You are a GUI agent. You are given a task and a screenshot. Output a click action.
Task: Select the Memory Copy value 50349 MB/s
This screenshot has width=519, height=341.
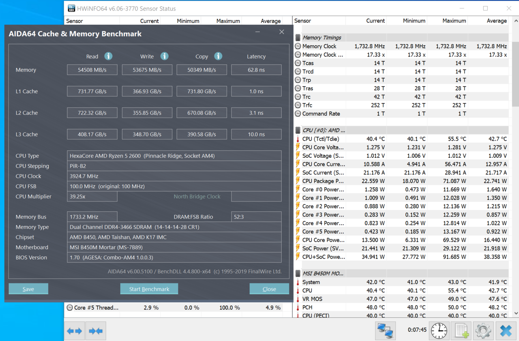(x=202, y=70)
